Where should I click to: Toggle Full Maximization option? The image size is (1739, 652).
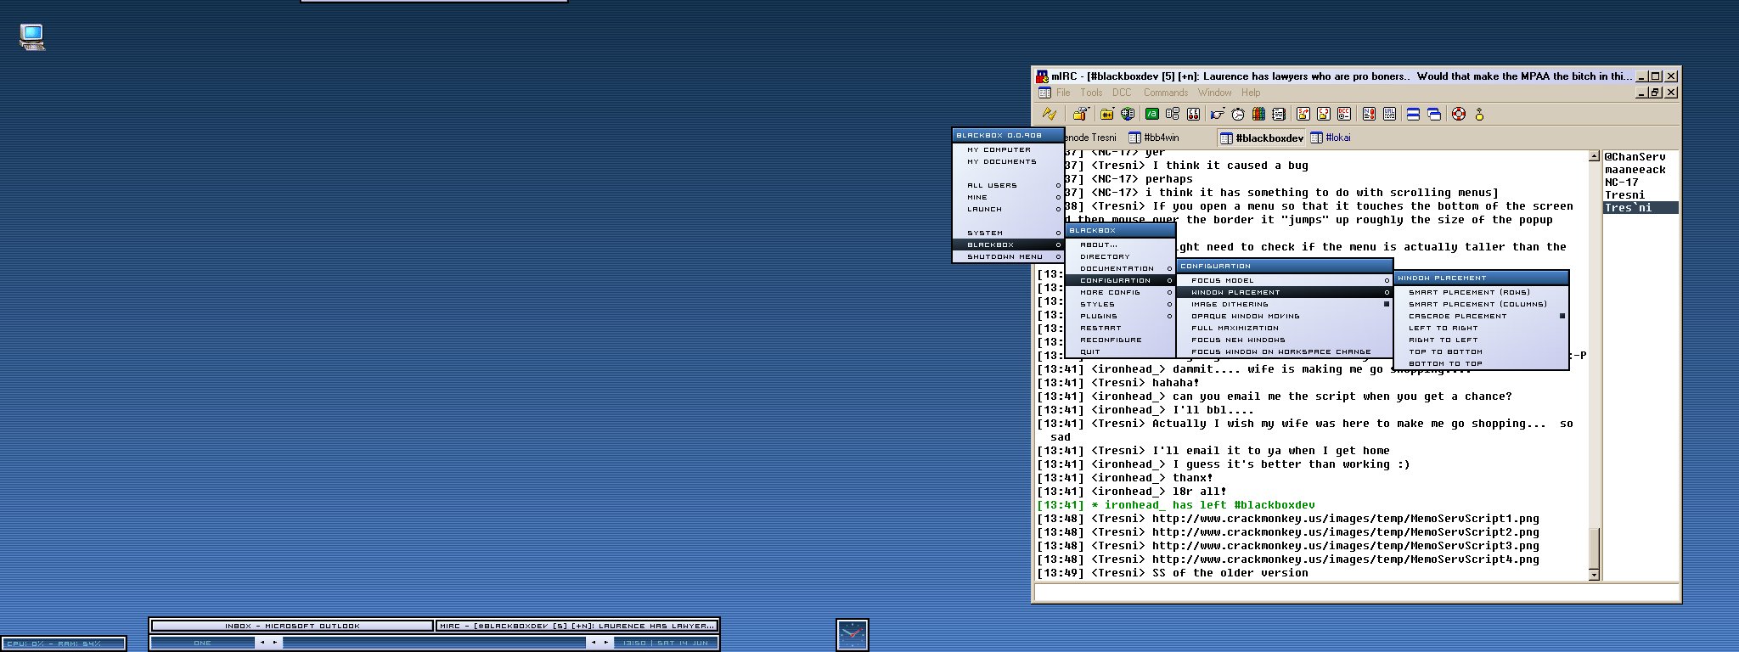click(x=1285, y=328)
